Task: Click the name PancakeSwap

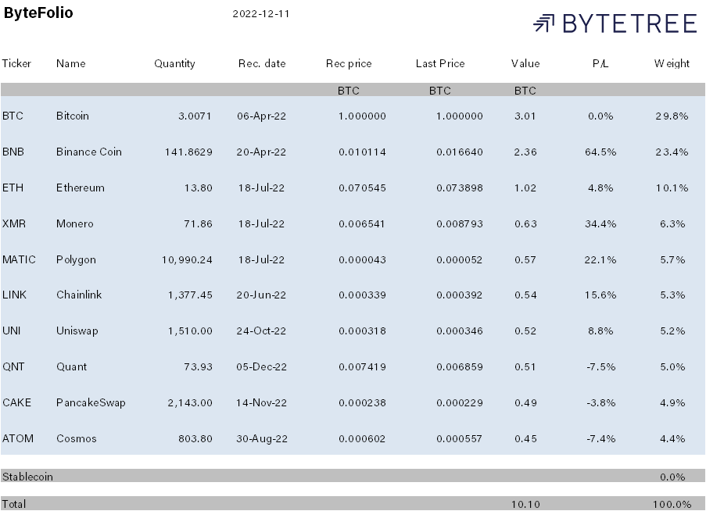Action: tap(91, 403)
